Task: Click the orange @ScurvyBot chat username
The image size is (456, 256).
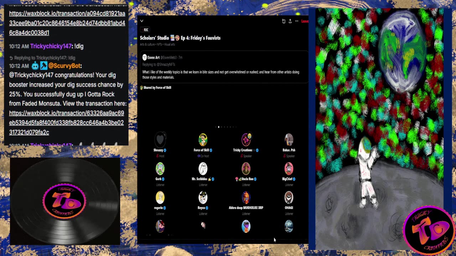Action: pyautogui.click(x=64, y=66)
